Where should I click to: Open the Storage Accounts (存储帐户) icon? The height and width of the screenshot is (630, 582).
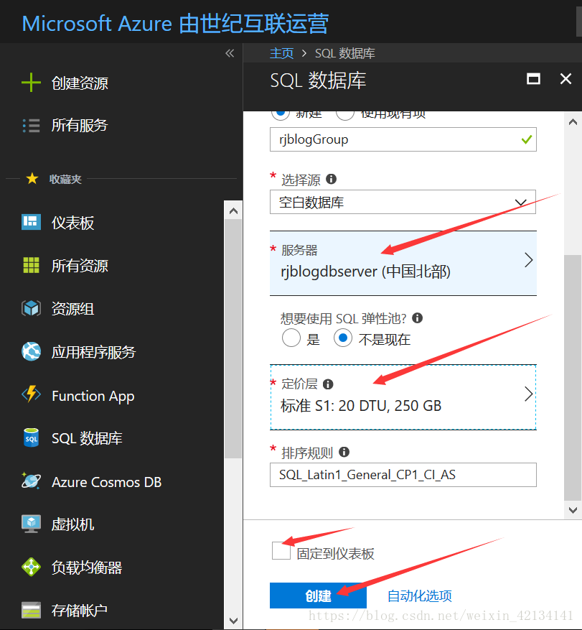tap(31, 611)
